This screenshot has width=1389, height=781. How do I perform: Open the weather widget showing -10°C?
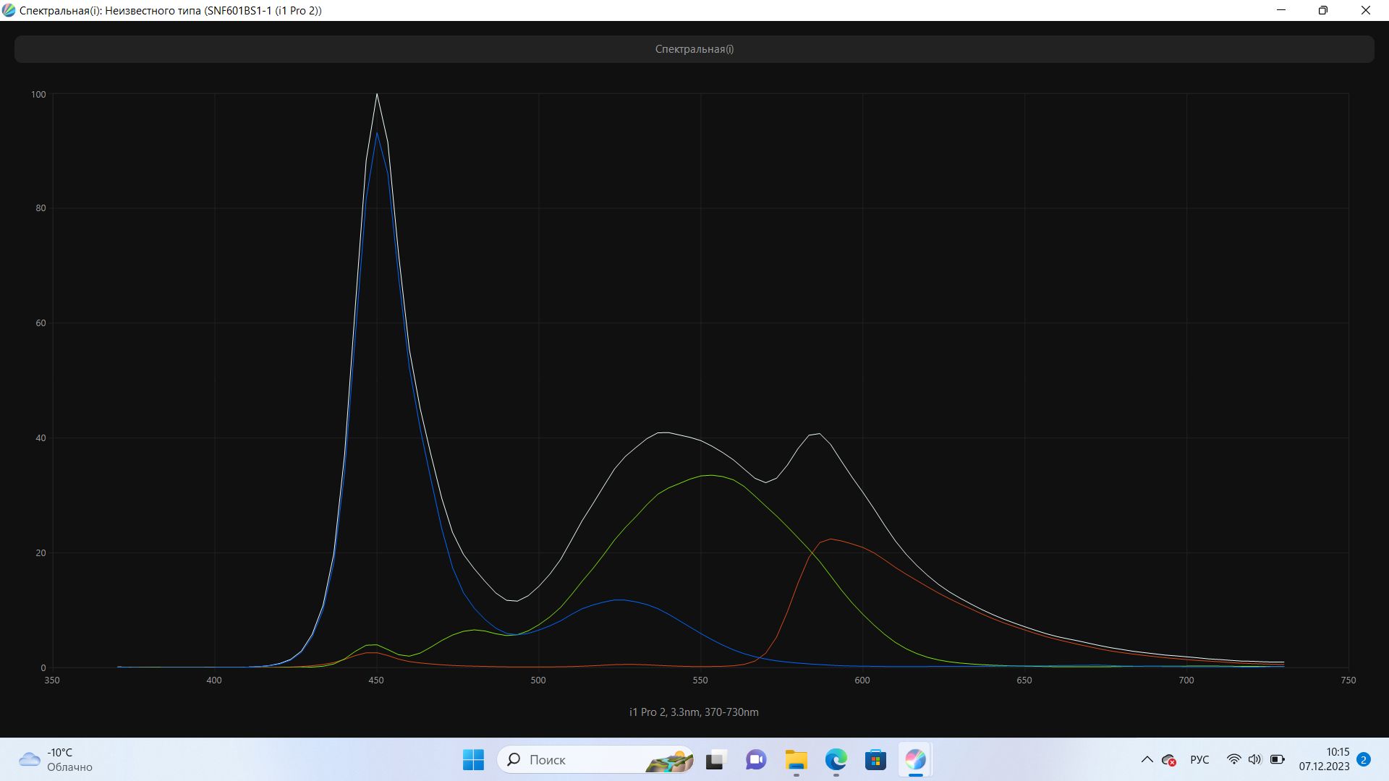point(56,759)
